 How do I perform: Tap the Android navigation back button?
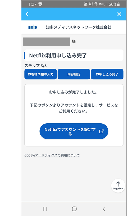[104, 209]
